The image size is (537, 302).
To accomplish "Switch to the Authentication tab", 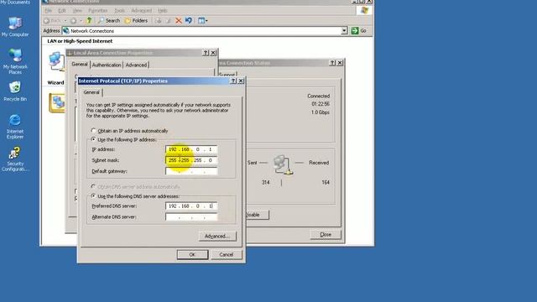I will click(107, 65).
